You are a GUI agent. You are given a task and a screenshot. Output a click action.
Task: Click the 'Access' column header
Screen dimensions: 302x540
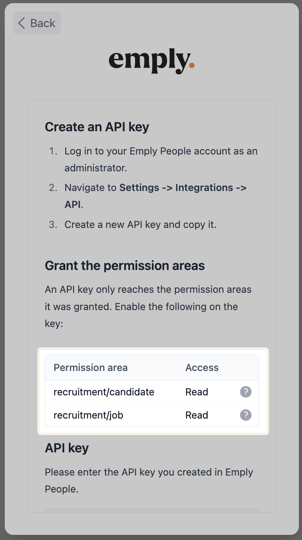pos(202,367)
